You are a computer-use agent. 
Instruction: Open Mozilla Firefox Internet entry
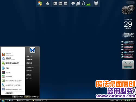pos(13,54)
